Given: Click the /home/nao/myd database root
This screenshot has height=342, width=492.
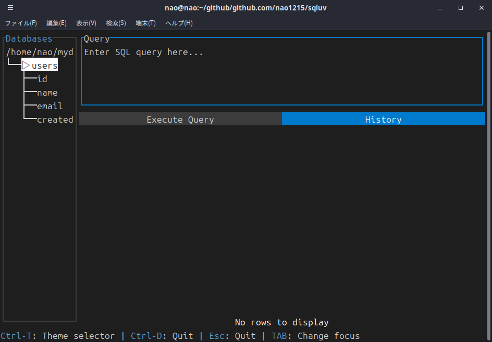Looking at the screenshot, I should pyautogui.click(x=40, y=52).
